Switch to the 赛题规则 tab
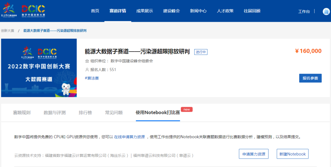Image resolution: width=331 pixels, height=167 pixels. (x=22, y=113)
